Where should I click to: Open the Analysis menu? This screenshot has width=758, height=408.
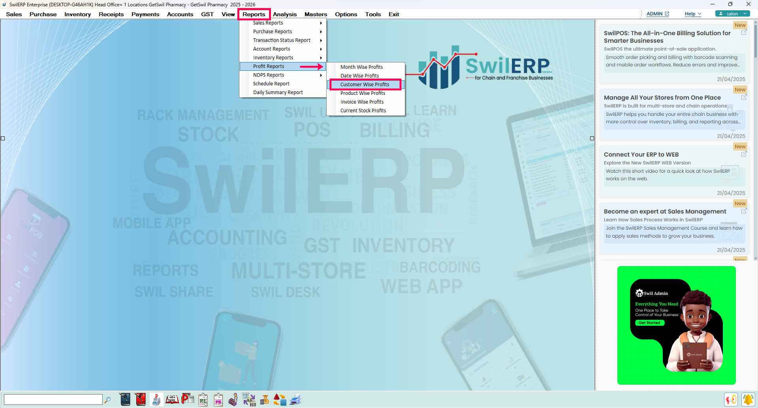pyautogui.click(x=285, y=14)
